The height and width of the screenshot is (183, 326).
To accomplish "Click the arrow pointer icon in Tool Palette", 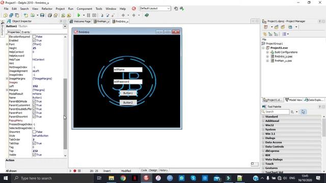I will point(303,112).
